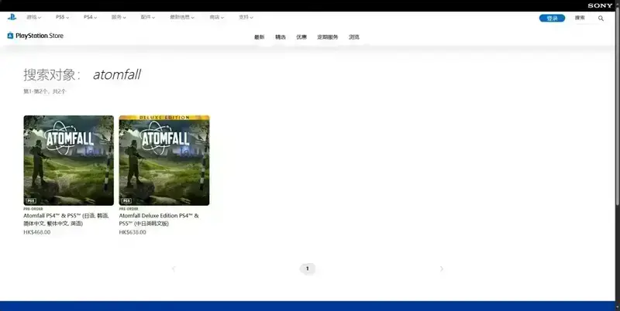
Task: Expand the PS4 dropdown menu
Action: click(x=91, y=17)
